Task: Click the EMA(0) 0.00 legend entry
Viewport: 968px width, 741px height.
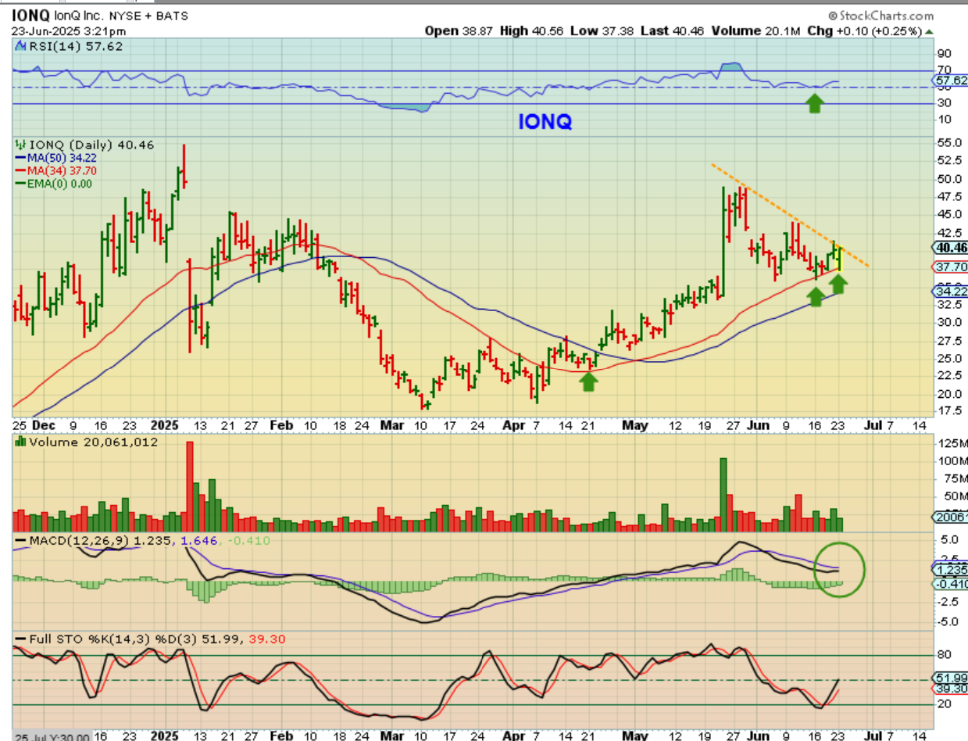Action: pos(54,184)
